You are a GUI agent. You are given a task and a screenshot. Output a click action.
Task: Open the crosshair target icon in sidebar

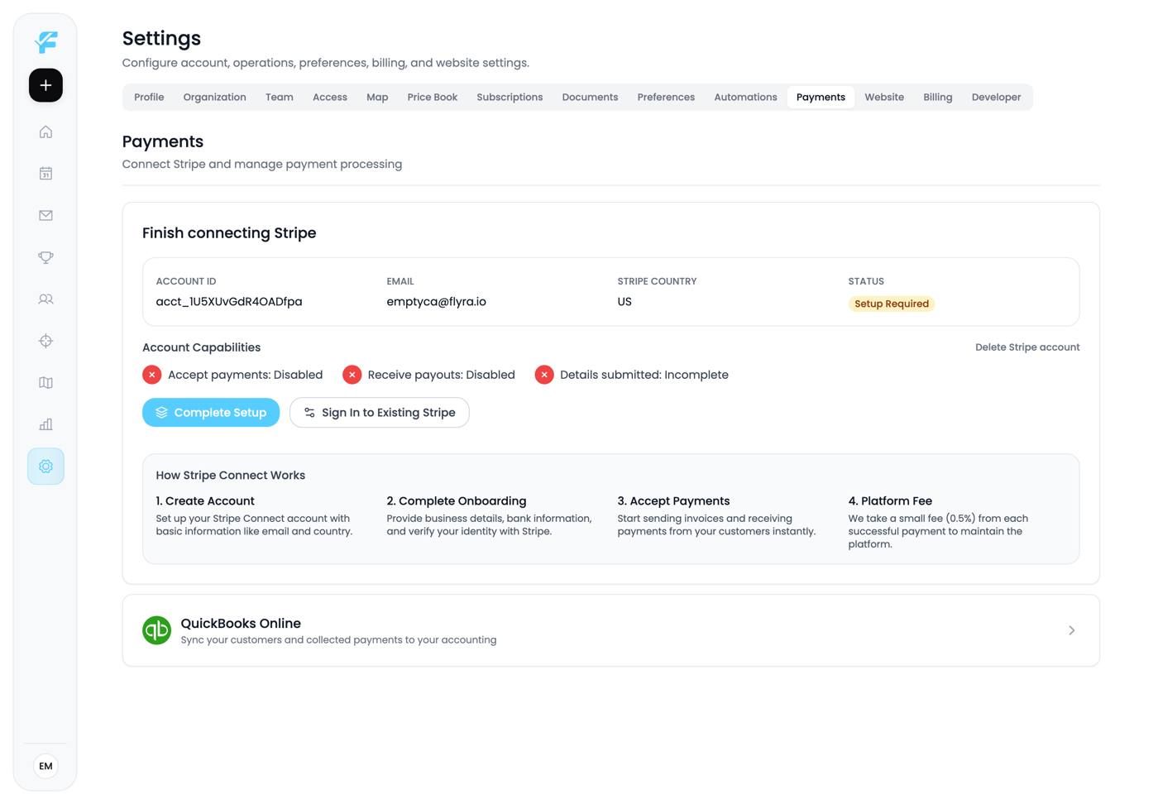(x=45, y=341)
